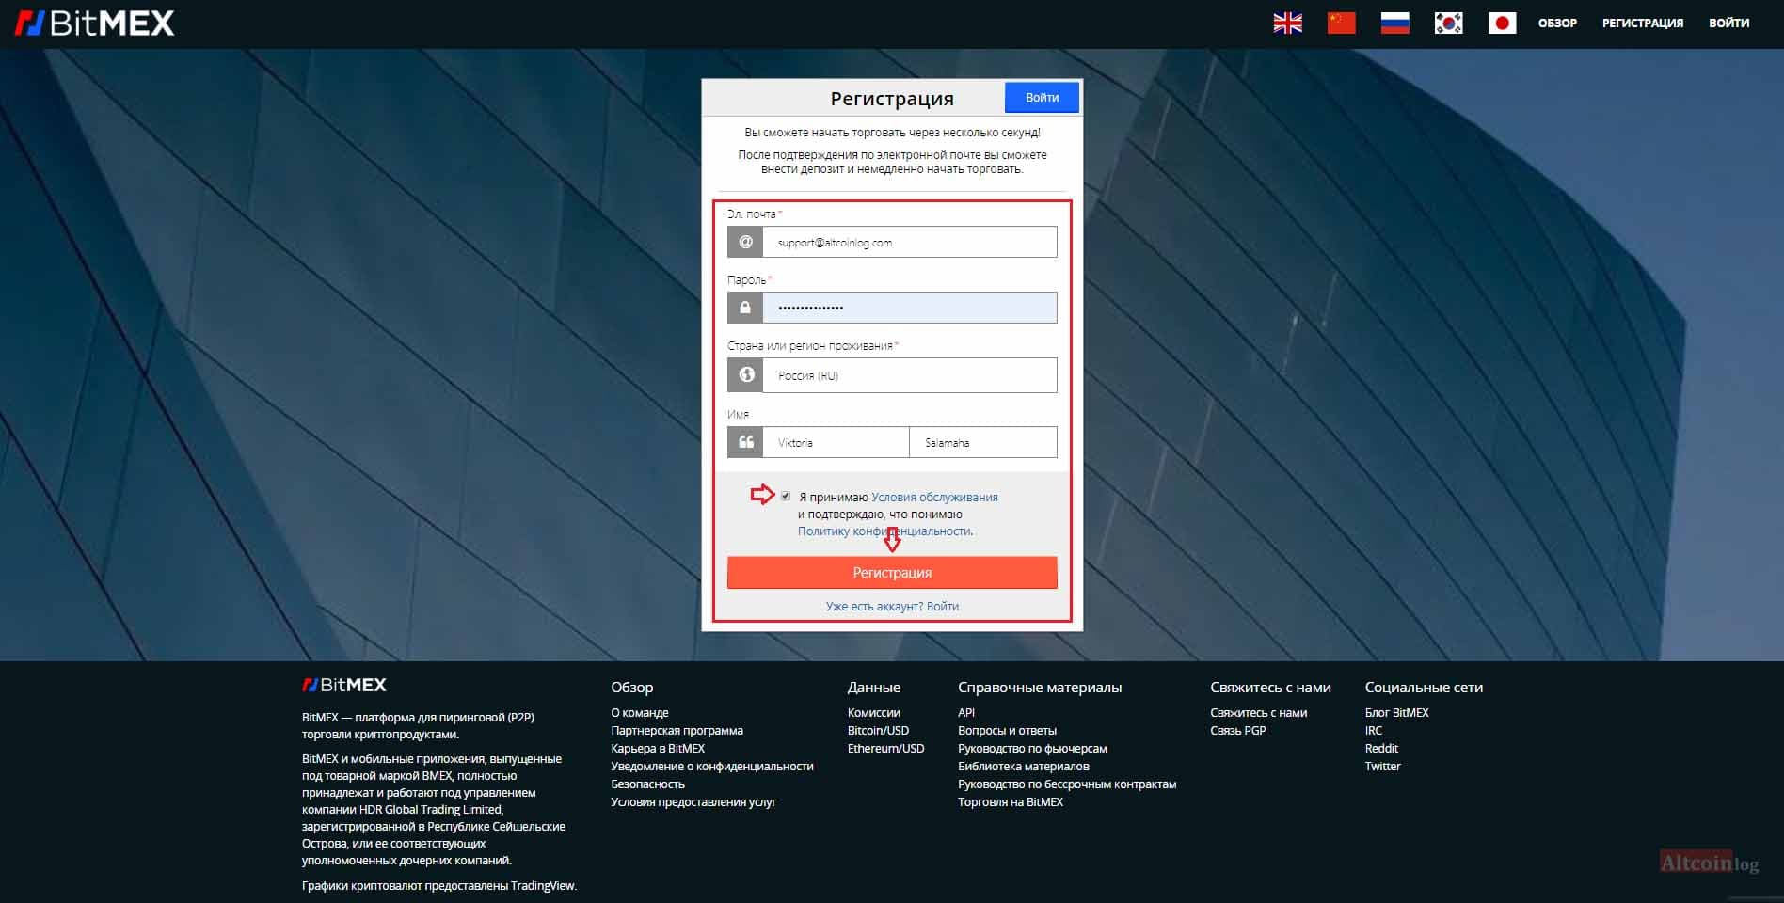This screenshot has height=903, width=1784.
Task: Open footer link Торговля на BitMEX
Action: [x=1011, y=802]
